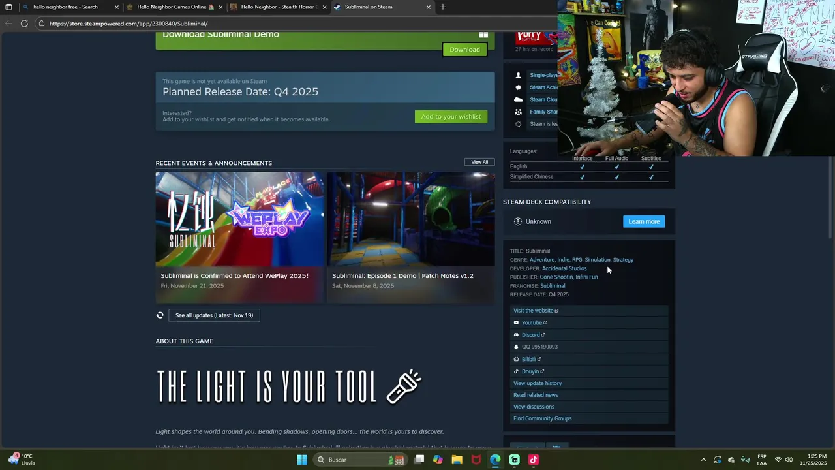Click the Steam Achievements star icon
This screenshot has height=470, width=835.
(519, 87)
